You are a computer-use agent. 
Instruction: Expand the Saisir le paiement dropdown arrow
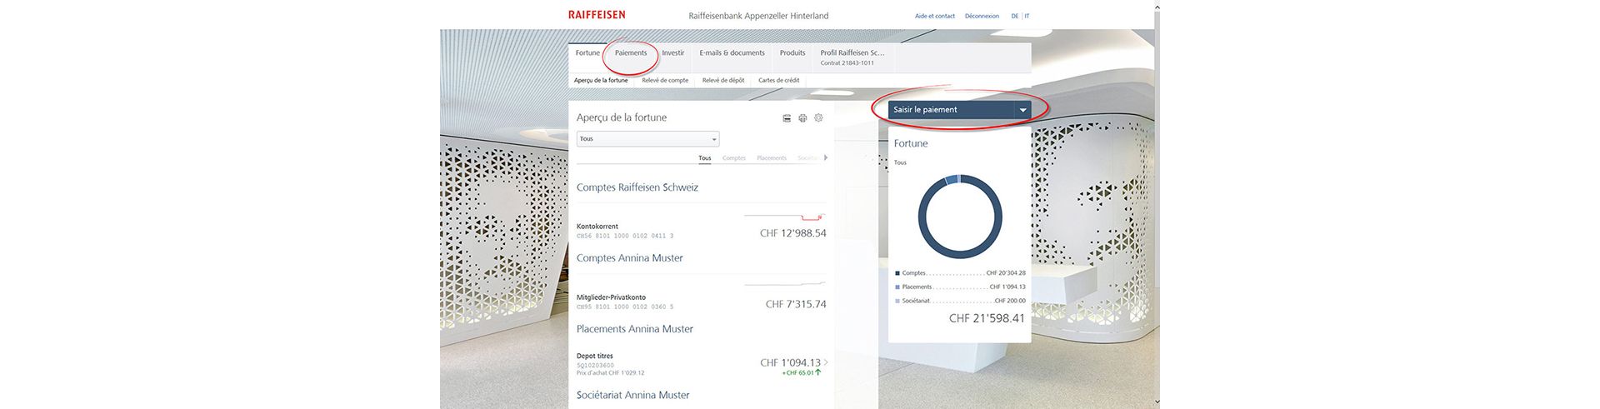pyautogui.click(x=1022, y=110)
